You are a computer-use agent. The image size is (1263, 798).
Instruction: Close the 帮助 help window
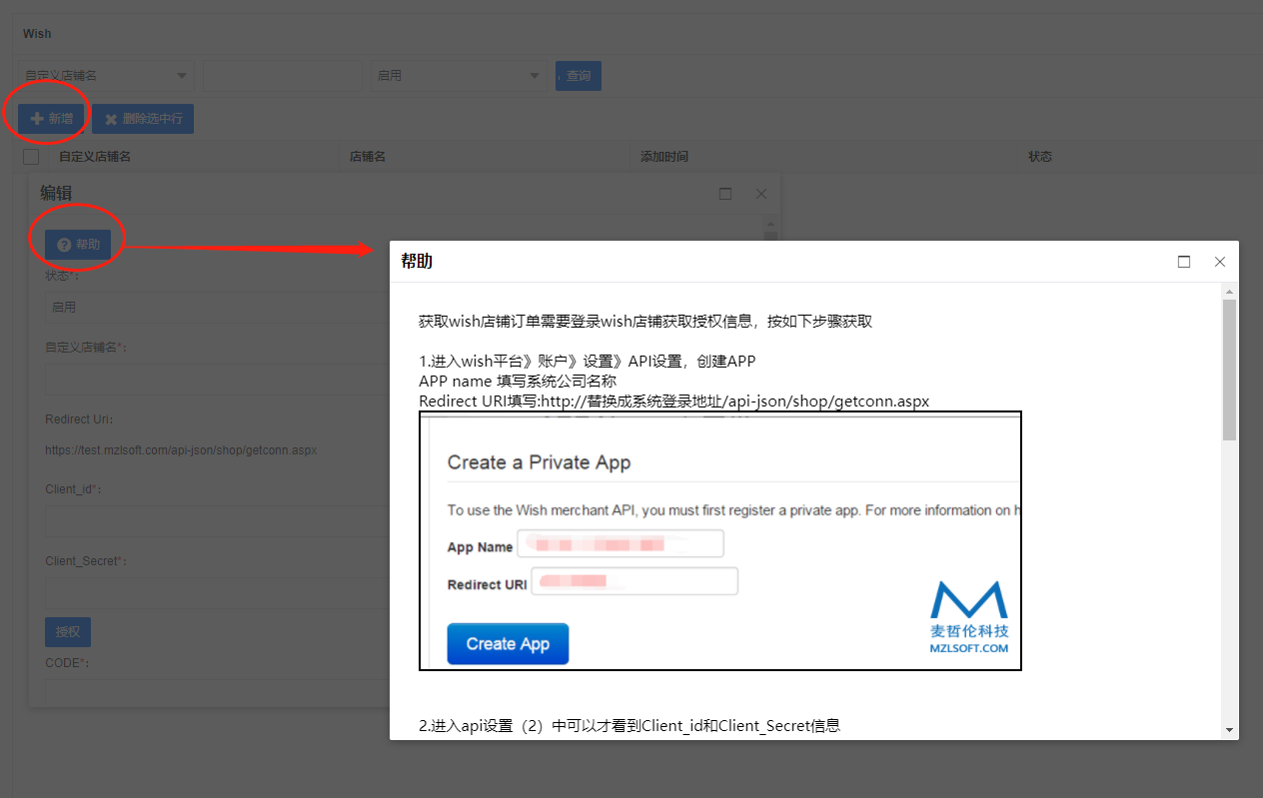pyautogui.click(x=1220, y=262)
